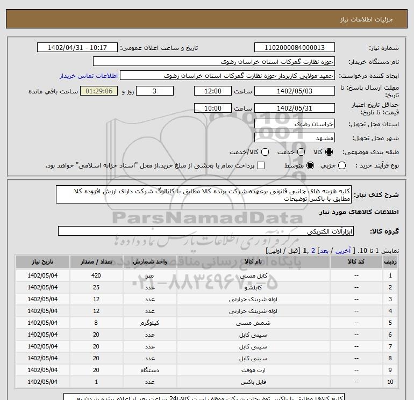The height and width of the screenshot is (400, 414).
Task: Go to آخرین page link
Action: [343, 251]
